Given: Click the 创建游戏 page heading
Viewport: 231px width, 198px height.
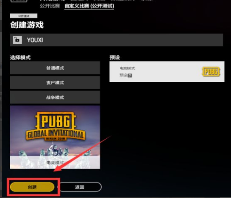Looking at the screenshot, I should 27,25.
